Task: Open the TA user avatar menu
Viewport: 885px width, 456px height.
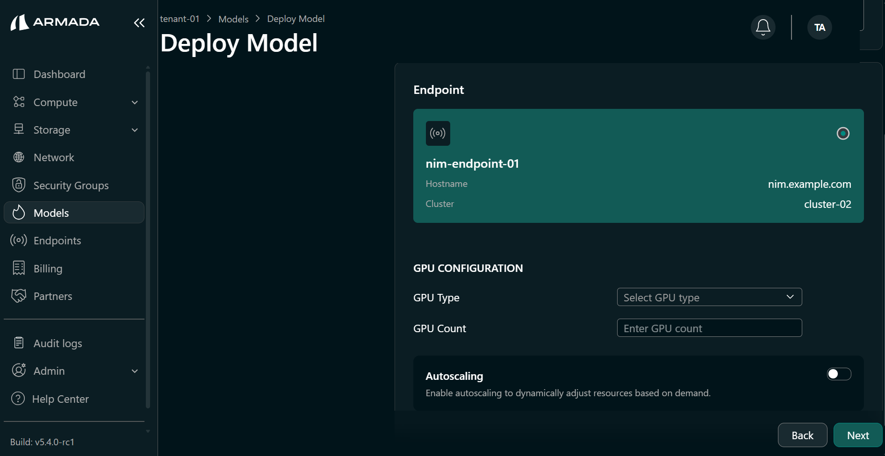Action: 820,27
